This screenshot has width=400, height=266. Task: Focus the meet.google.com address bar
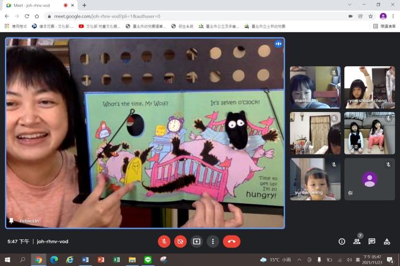[194, 16]
